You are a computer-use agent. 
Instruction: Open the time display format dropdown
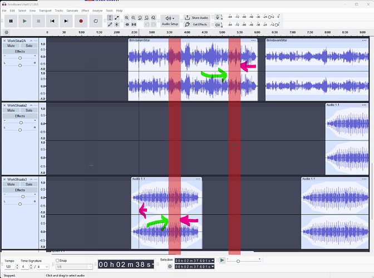click(x=153, y=265)
